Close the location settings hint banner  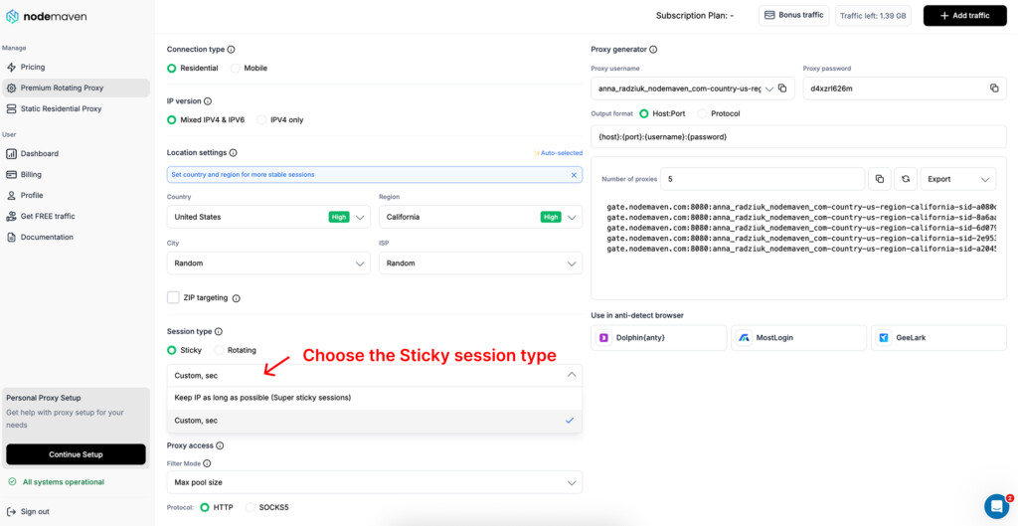coord(574,175)
